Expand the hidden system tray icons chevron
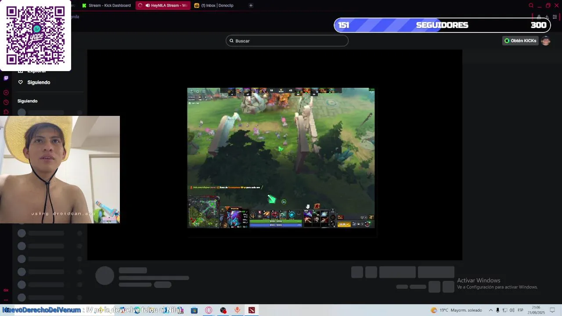This screenshot has height=316, width=562. click(491, 310)
